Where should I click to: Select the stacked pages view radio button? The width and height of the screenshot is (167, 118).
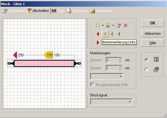147,70
